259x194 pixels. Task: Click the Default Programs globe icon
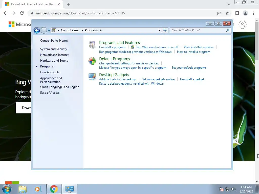coord(92,61)
